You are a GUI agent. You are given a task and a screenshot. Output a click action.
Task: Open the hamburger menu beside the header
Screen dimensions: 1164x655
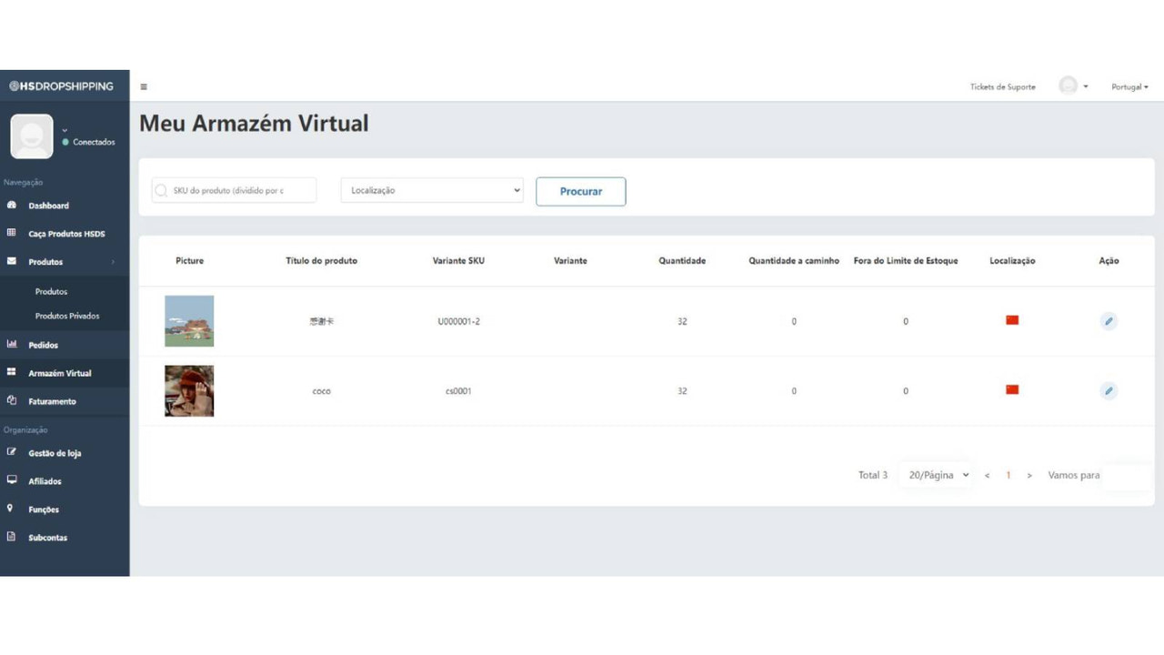pyautogui.click(x=144, y=86)
